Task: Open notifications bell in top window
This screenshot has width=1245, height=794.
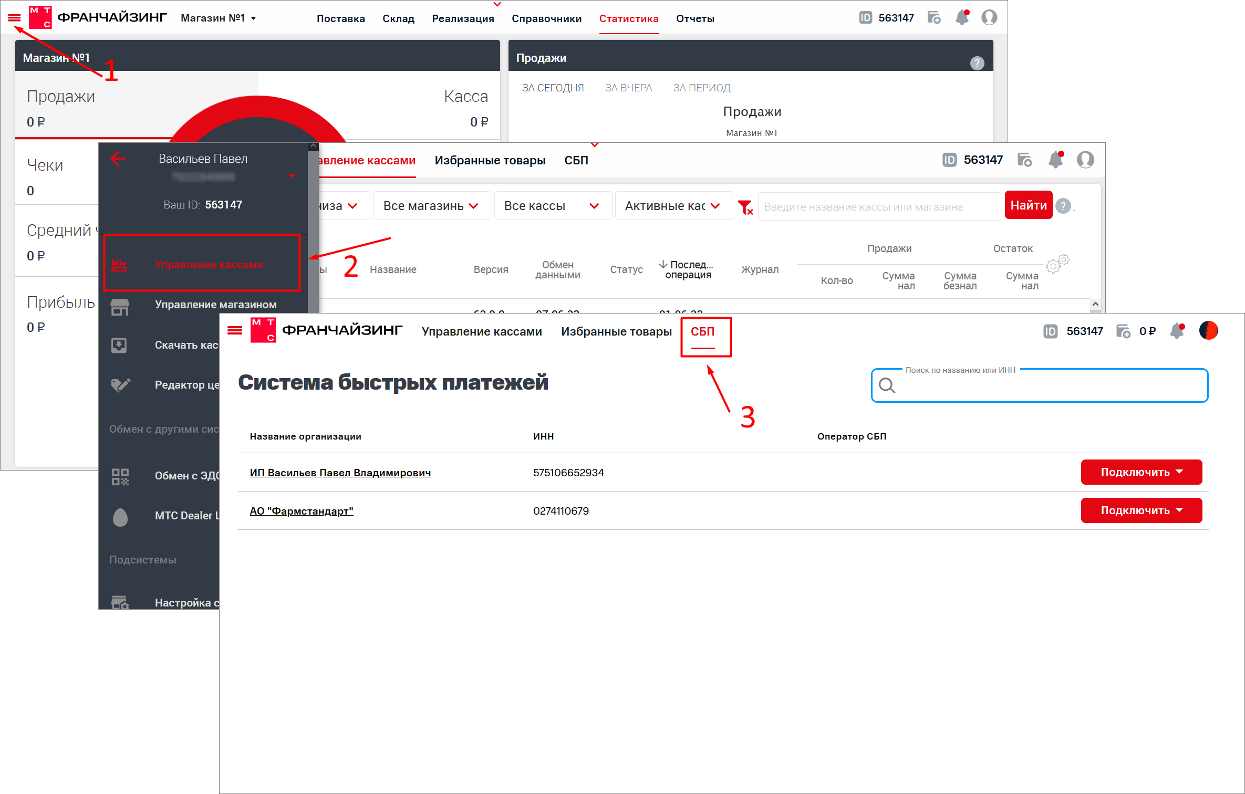Action: [962, 17]
